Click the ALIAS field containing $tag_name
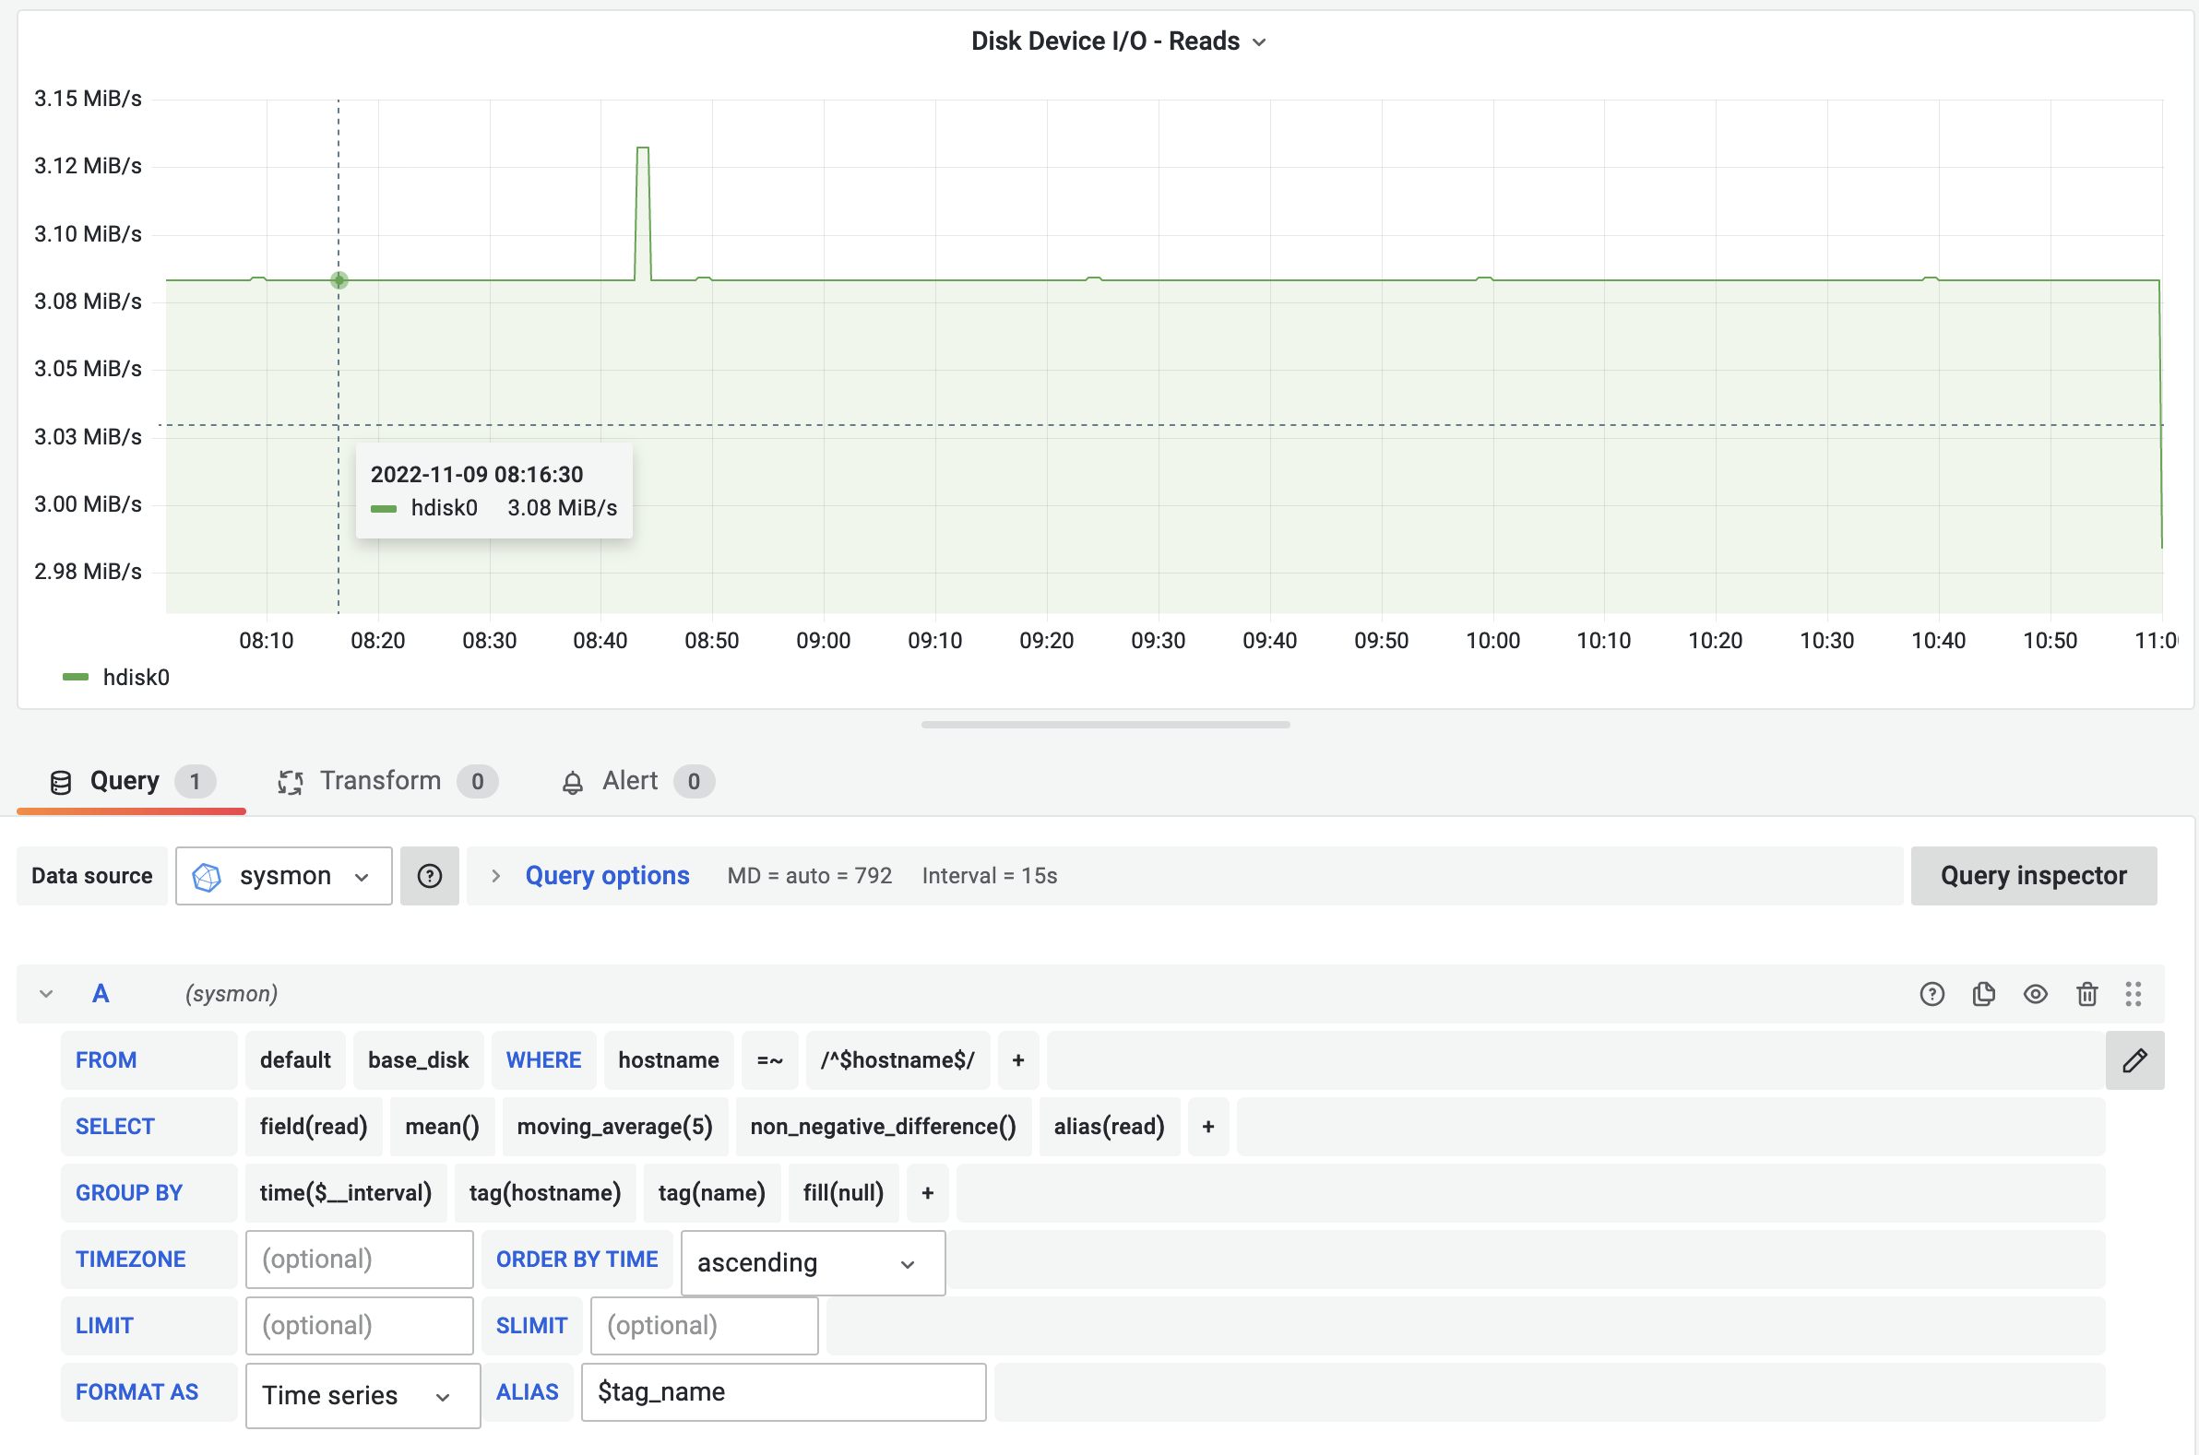 click(782, 1392)
